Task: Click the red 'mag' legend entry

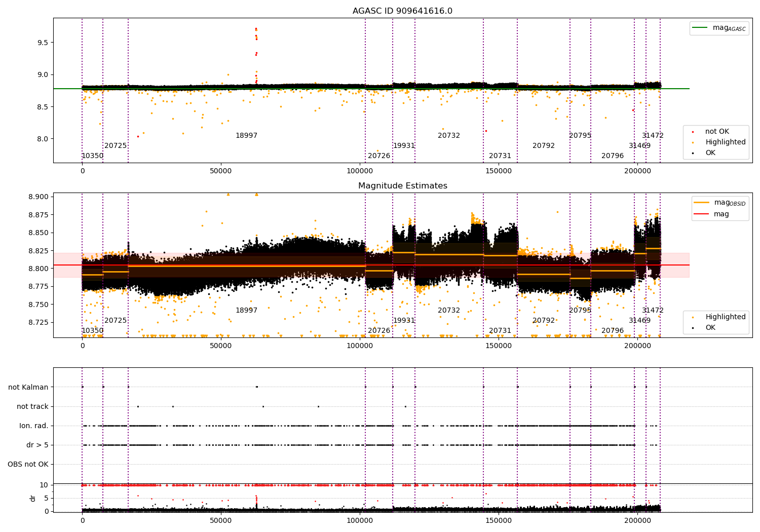Action: point(712,214)
